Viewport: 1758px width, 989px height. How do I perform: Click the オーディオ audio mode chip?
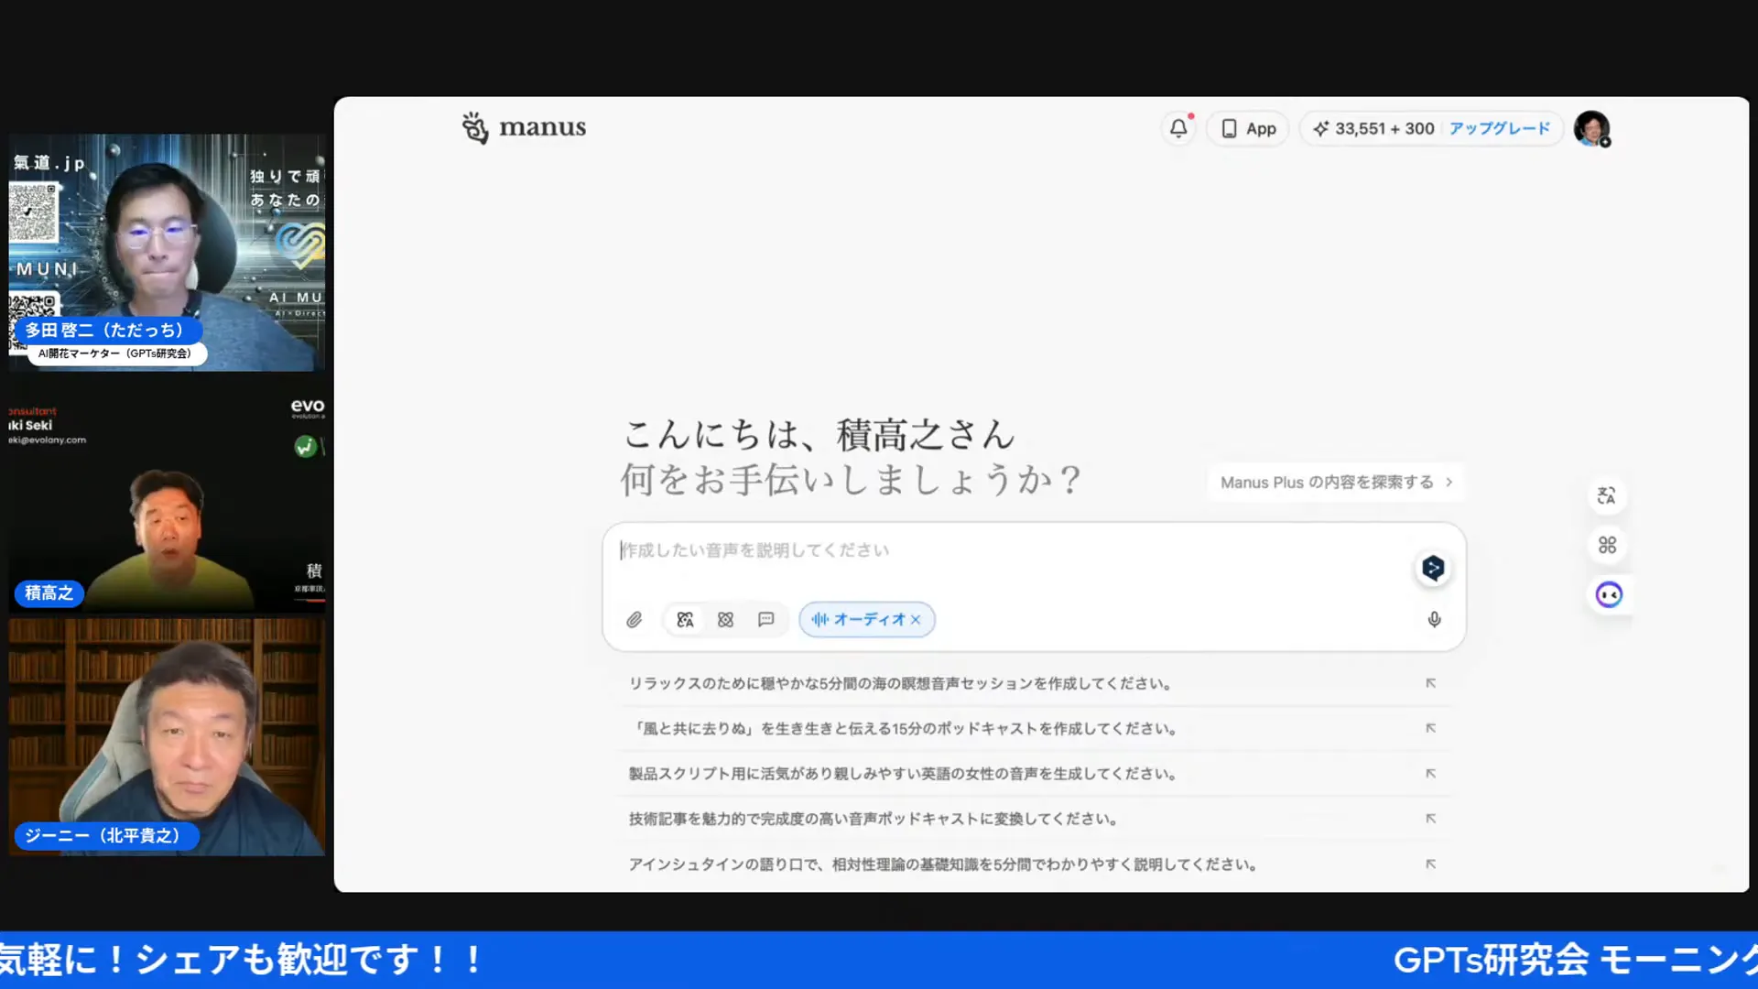pos(866,620)
